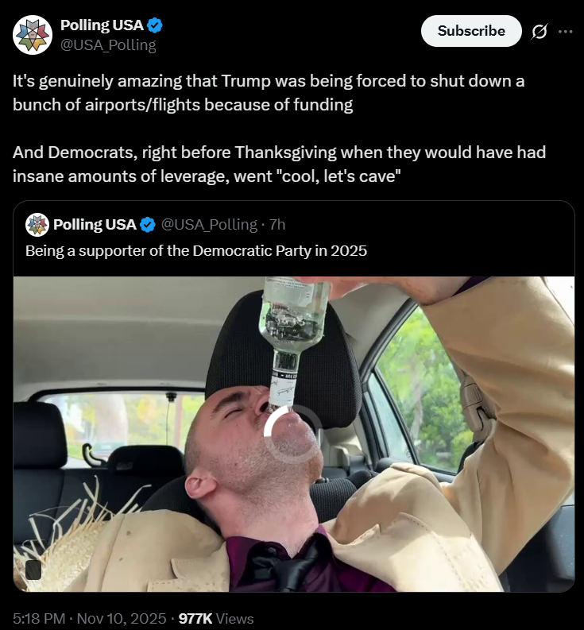Click the Polling USA display name in header
584x630 pixels.
point(102,25)
